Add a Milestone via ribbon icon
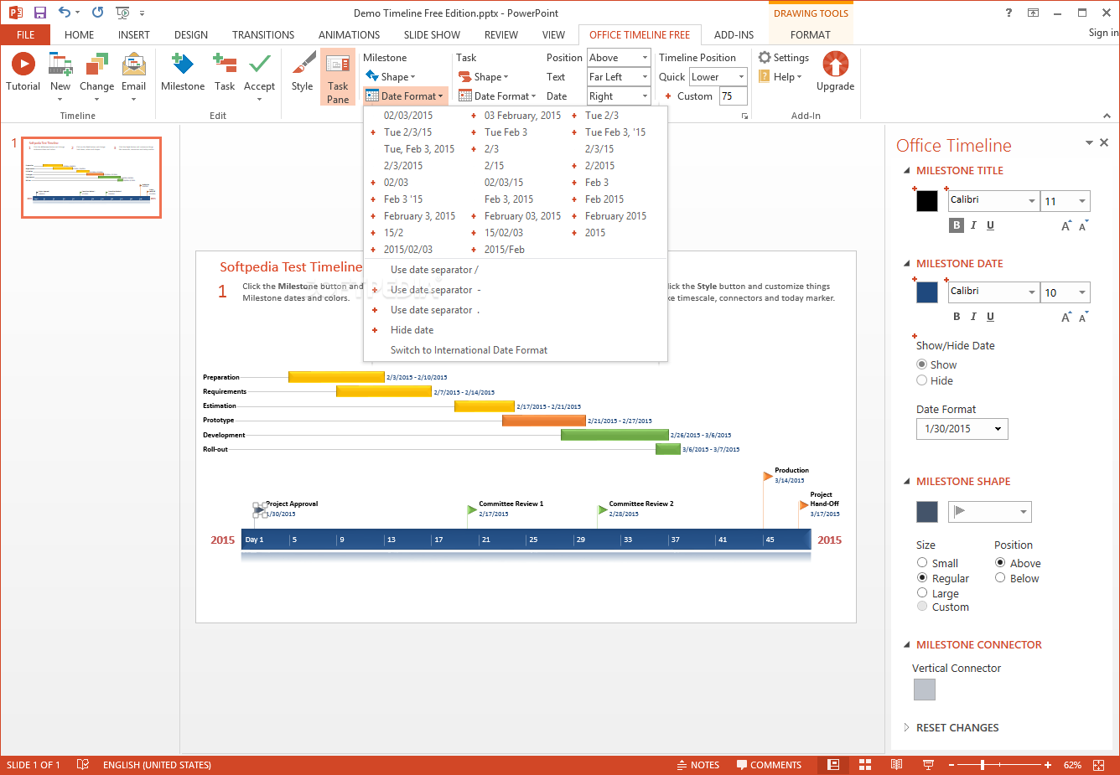 [x=182, y=64]
